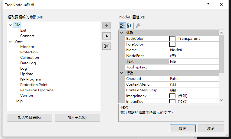Select the Log node
This screenshot has width=231, height=139.
[x=24, y=68]
